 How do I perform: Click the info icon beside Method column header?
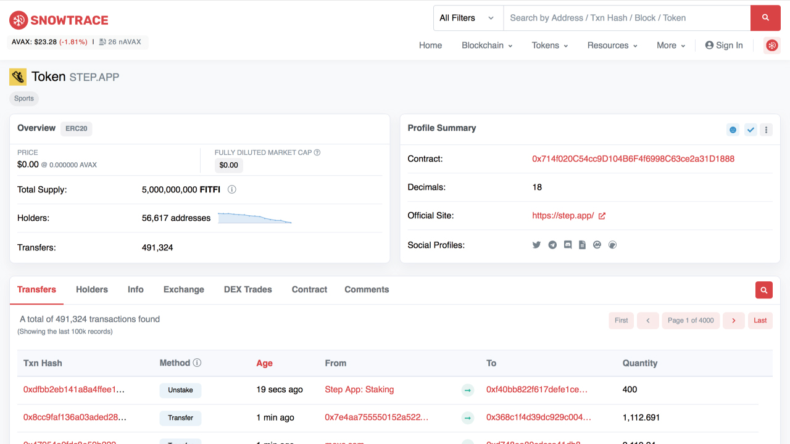(197, 363)
